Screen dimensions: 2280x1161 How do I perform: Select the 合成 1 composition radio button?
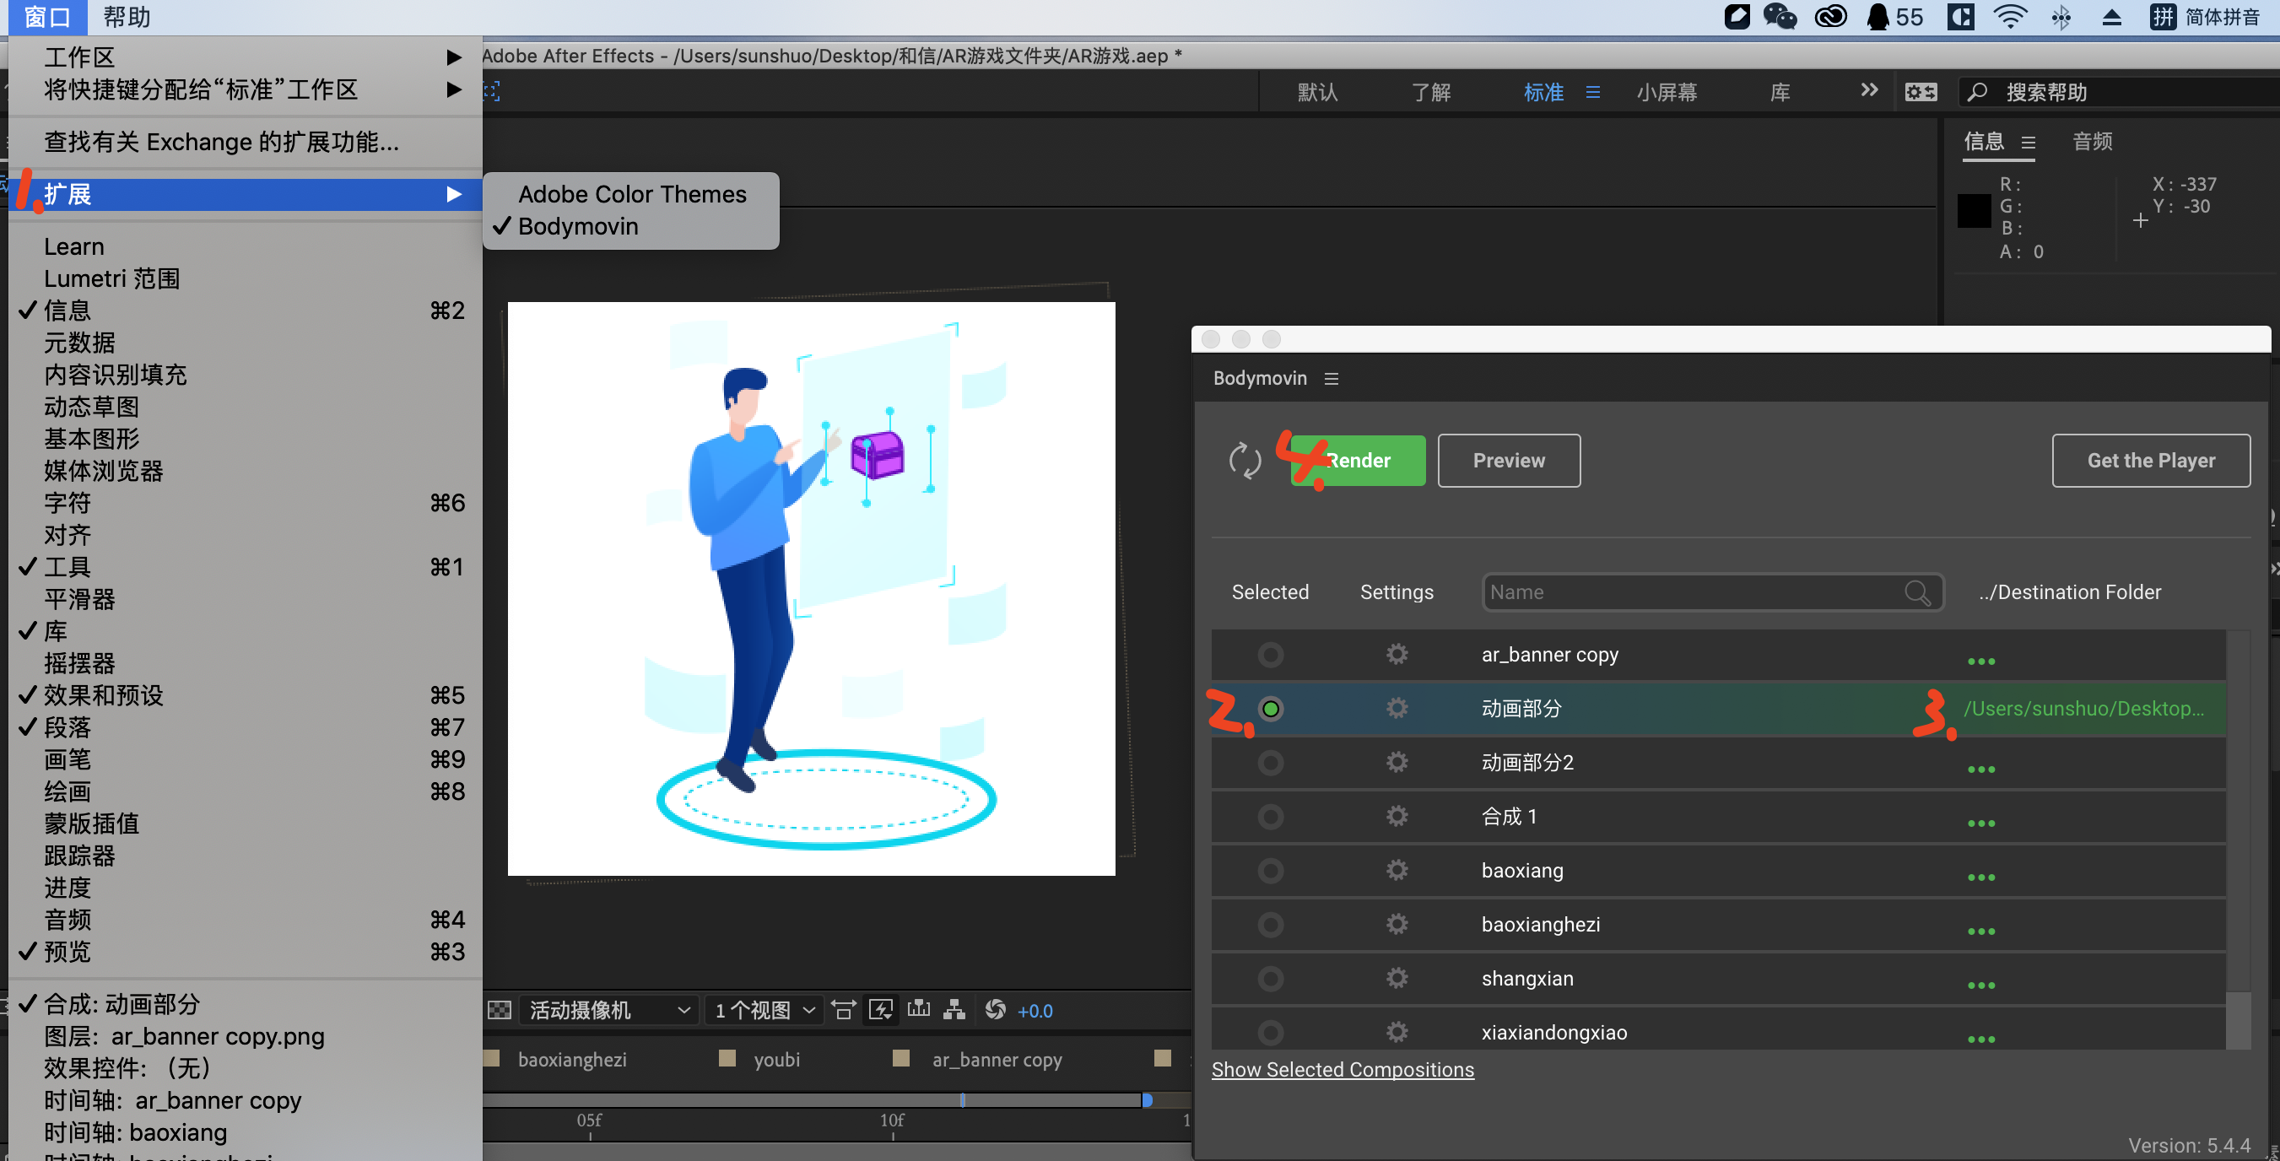(x=1271, y=816)
